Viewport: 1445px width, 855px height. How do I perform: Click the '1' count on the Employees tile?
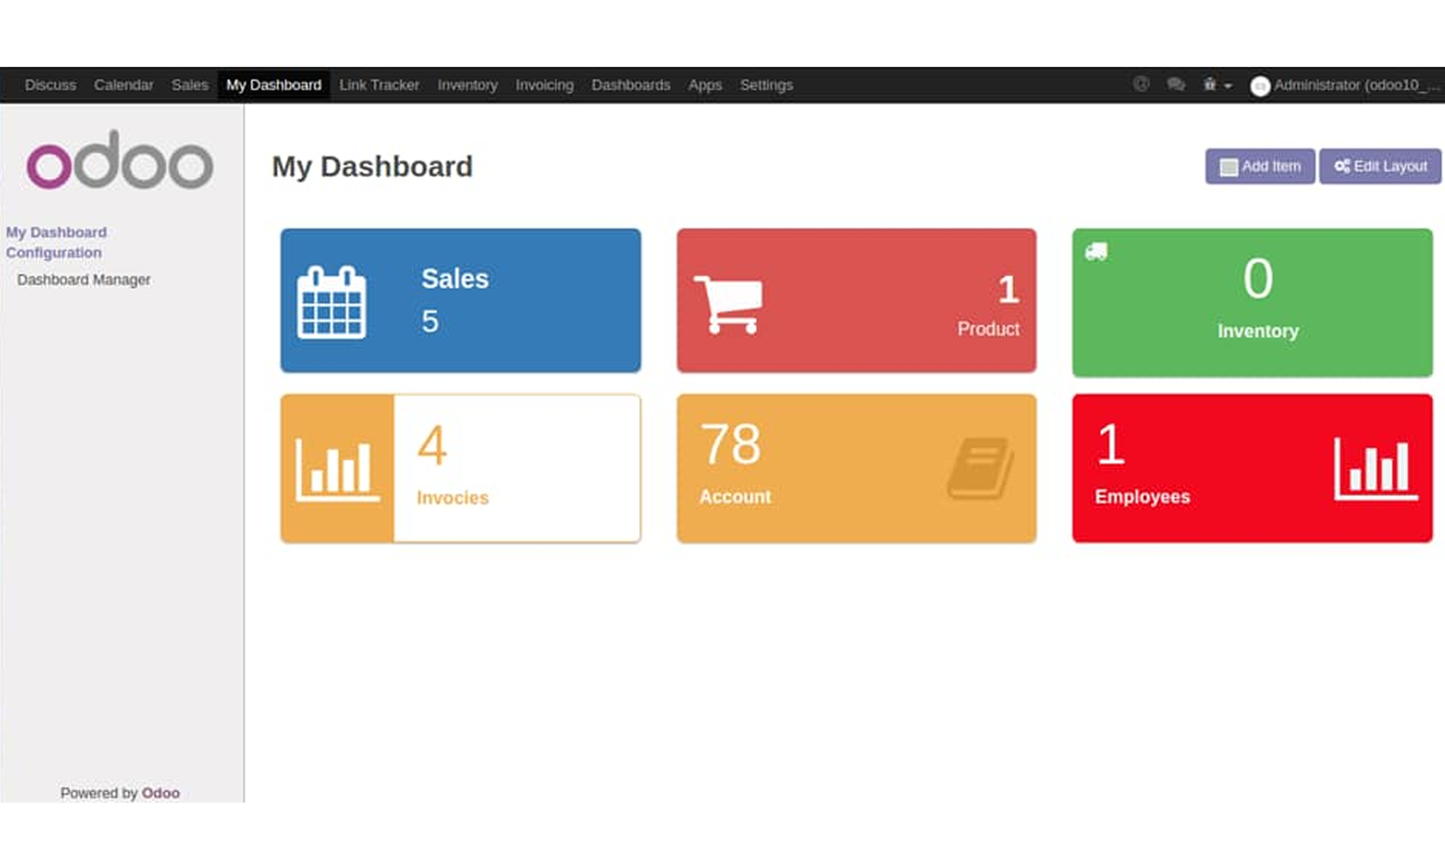(1112, 444)
